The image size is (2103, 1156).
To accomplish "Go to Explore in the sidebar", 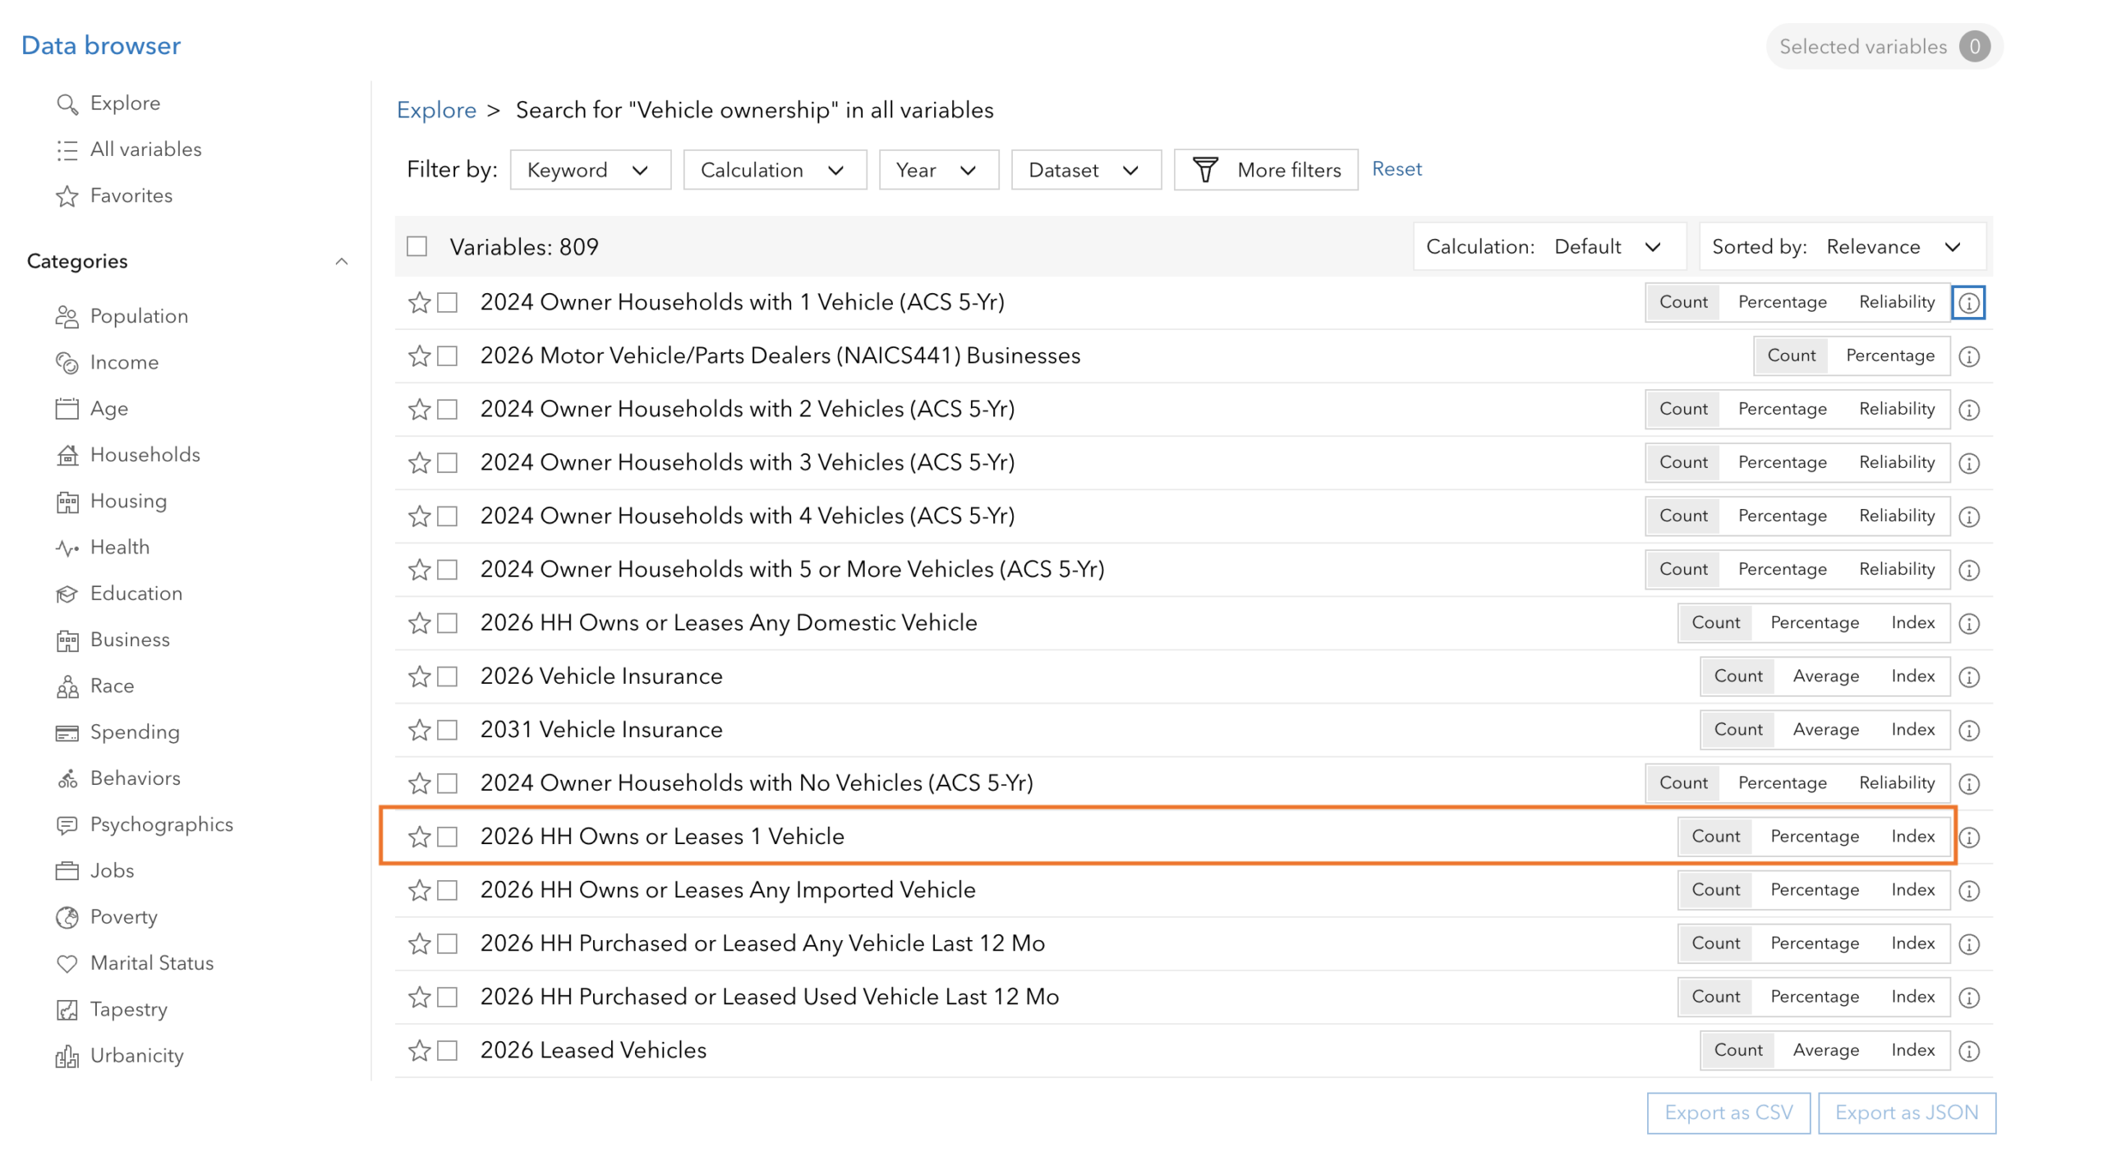I will (108, 103).
